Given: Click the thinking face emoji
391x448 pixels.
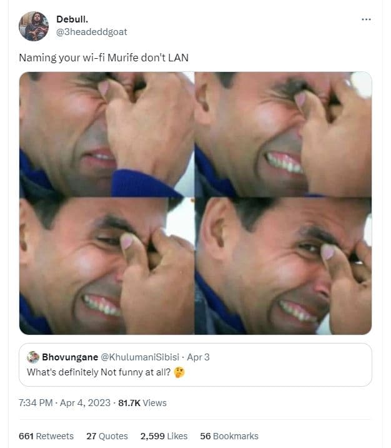Looking at the screenshot, I should 180,372.
